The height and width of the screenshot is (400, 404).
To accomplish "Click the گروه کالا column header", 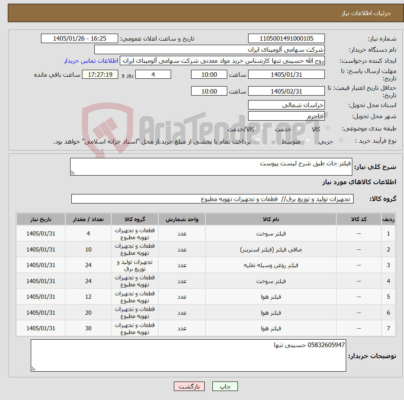I will click(135, 219).
